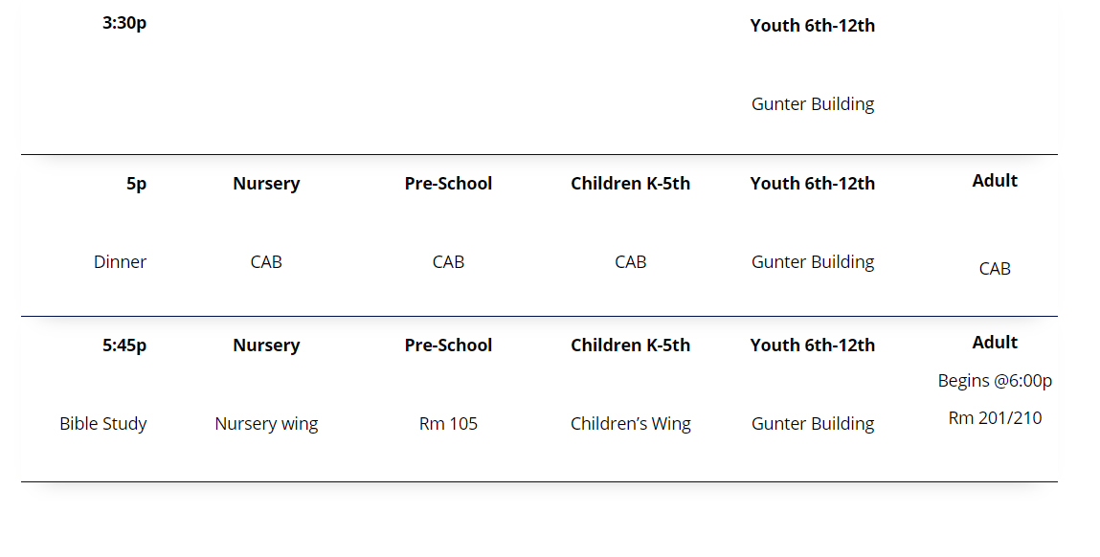The image size is (1100, 557).
Task: Select Youth 6th-12th heading in the 3:30p row
Action: tap(813, 26)
